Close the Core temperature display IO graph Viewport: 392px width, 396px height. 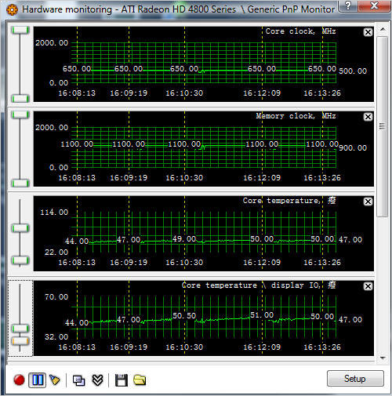point(368,286)
